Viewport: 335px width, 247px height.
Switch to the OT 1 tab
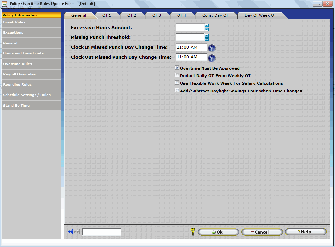click(107, 15)
